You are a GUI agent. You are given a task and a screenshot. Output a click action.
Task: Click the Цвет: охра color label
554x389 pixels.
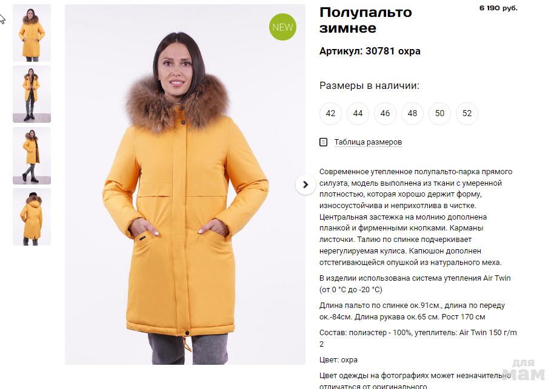338,360
